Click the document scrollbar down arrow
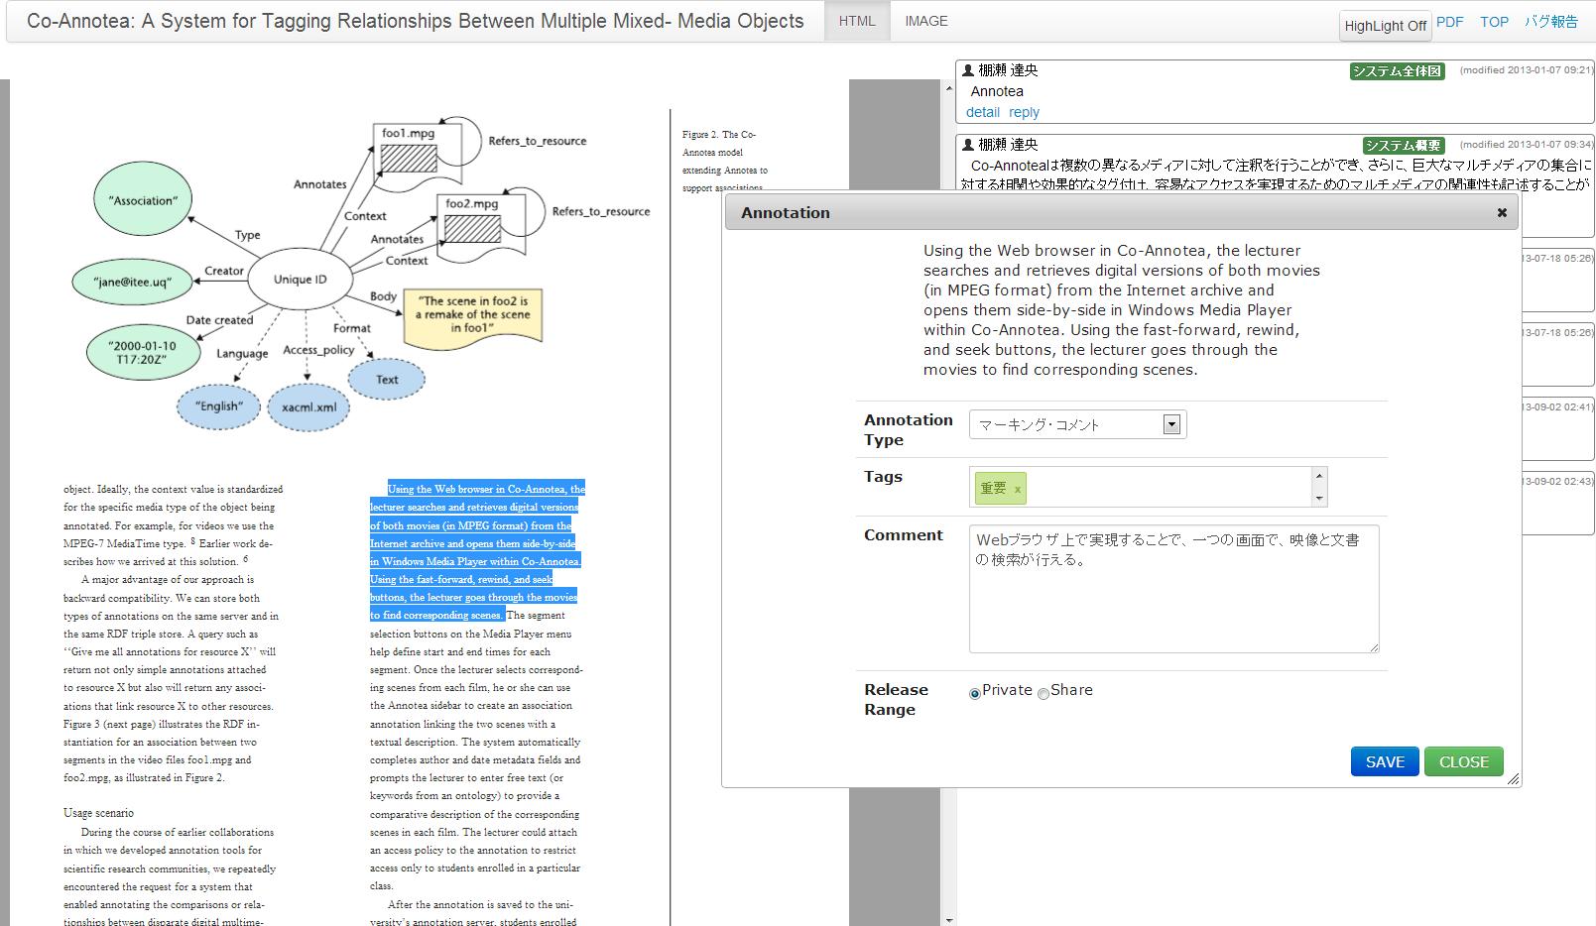 [x=948, y=920]
